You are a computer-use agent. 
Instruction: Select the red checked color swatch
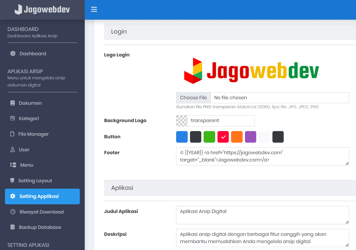(223, 137)
